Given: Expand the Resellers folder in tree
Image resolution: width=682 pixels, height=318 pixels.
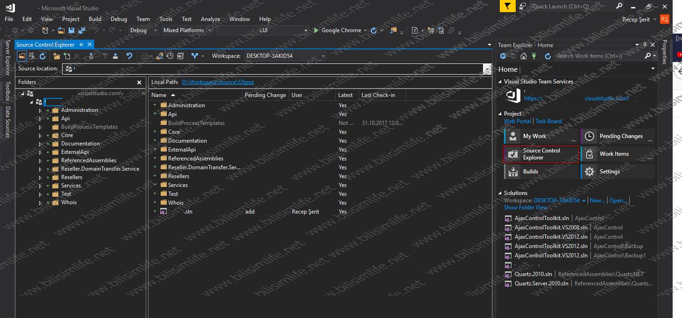Looking at the screenshot, I should pos(41,178).
